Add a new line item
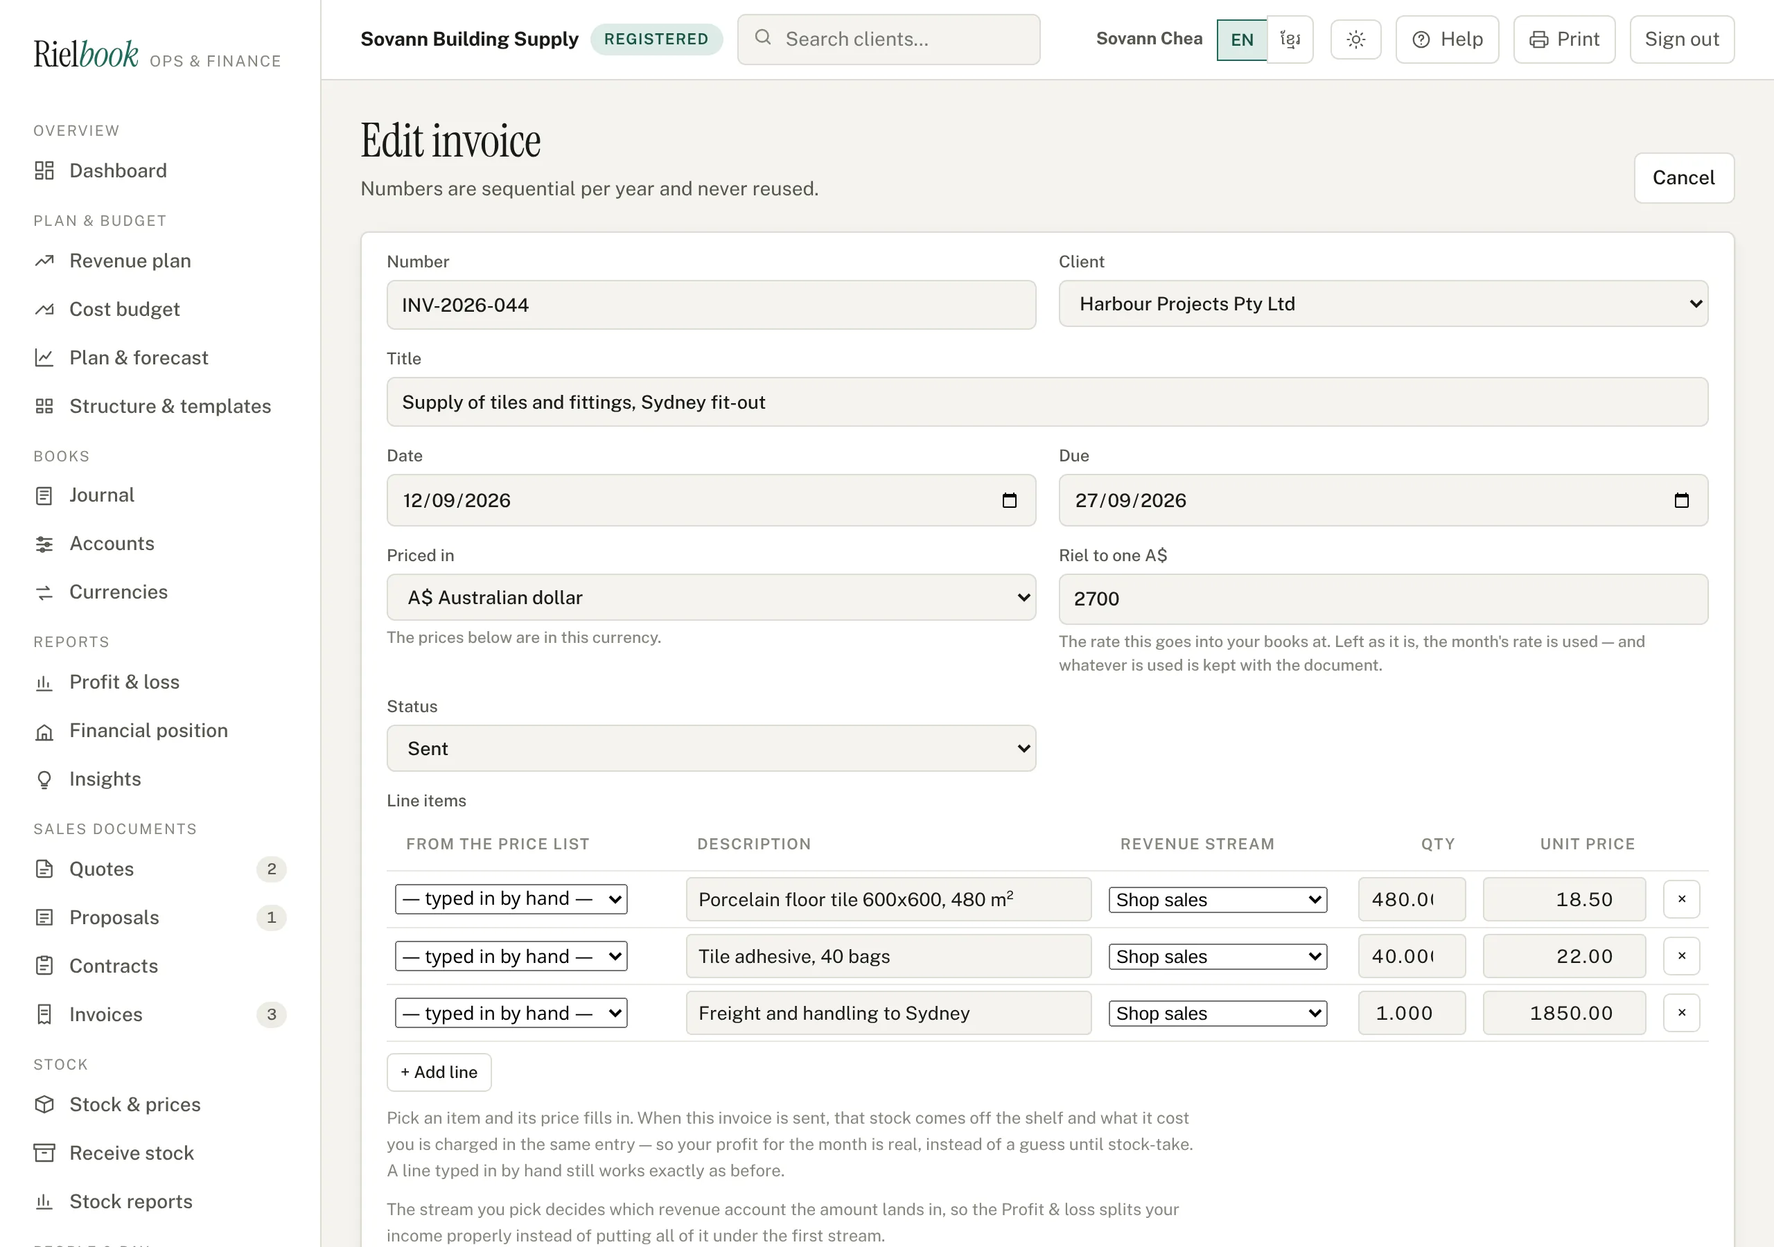 click(x=439, y=1072)
